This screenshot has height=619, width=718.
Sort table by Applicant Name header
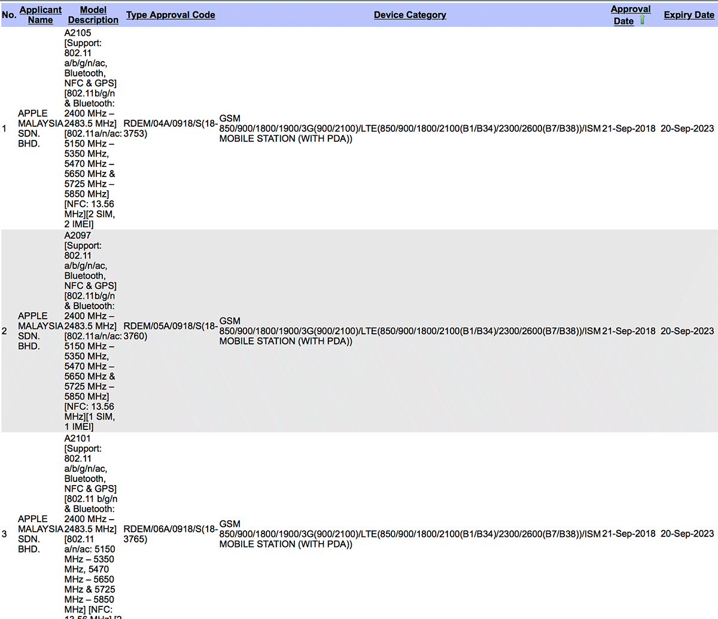pos(40,15)
